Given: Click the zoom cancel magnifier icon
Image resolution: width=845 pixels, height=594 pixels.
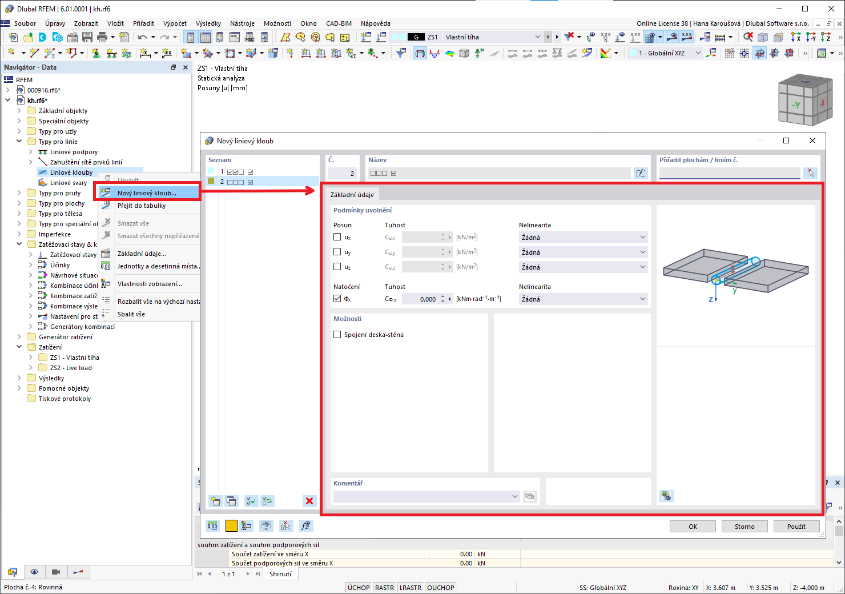Looking at the screenshot, I should point(748,37).
